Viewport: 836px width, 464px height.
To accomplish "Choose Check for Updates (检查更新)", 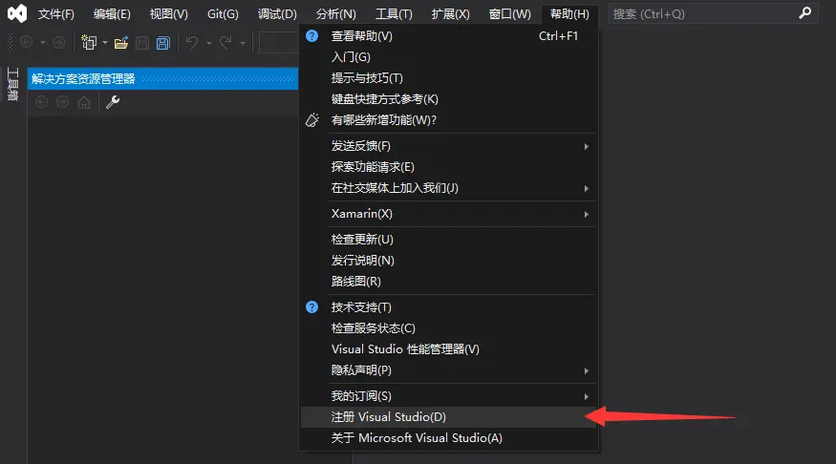I will click(362, 240).
